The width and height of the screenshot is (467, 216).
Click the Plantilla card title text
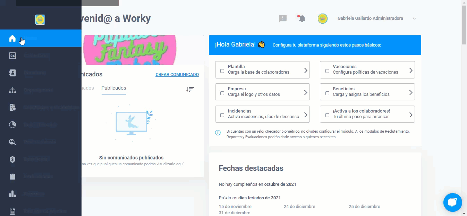pos(236,67)
